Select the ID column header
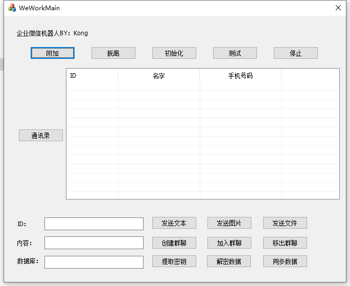Screen dimensions: 350x286 [x=92, y=76]
